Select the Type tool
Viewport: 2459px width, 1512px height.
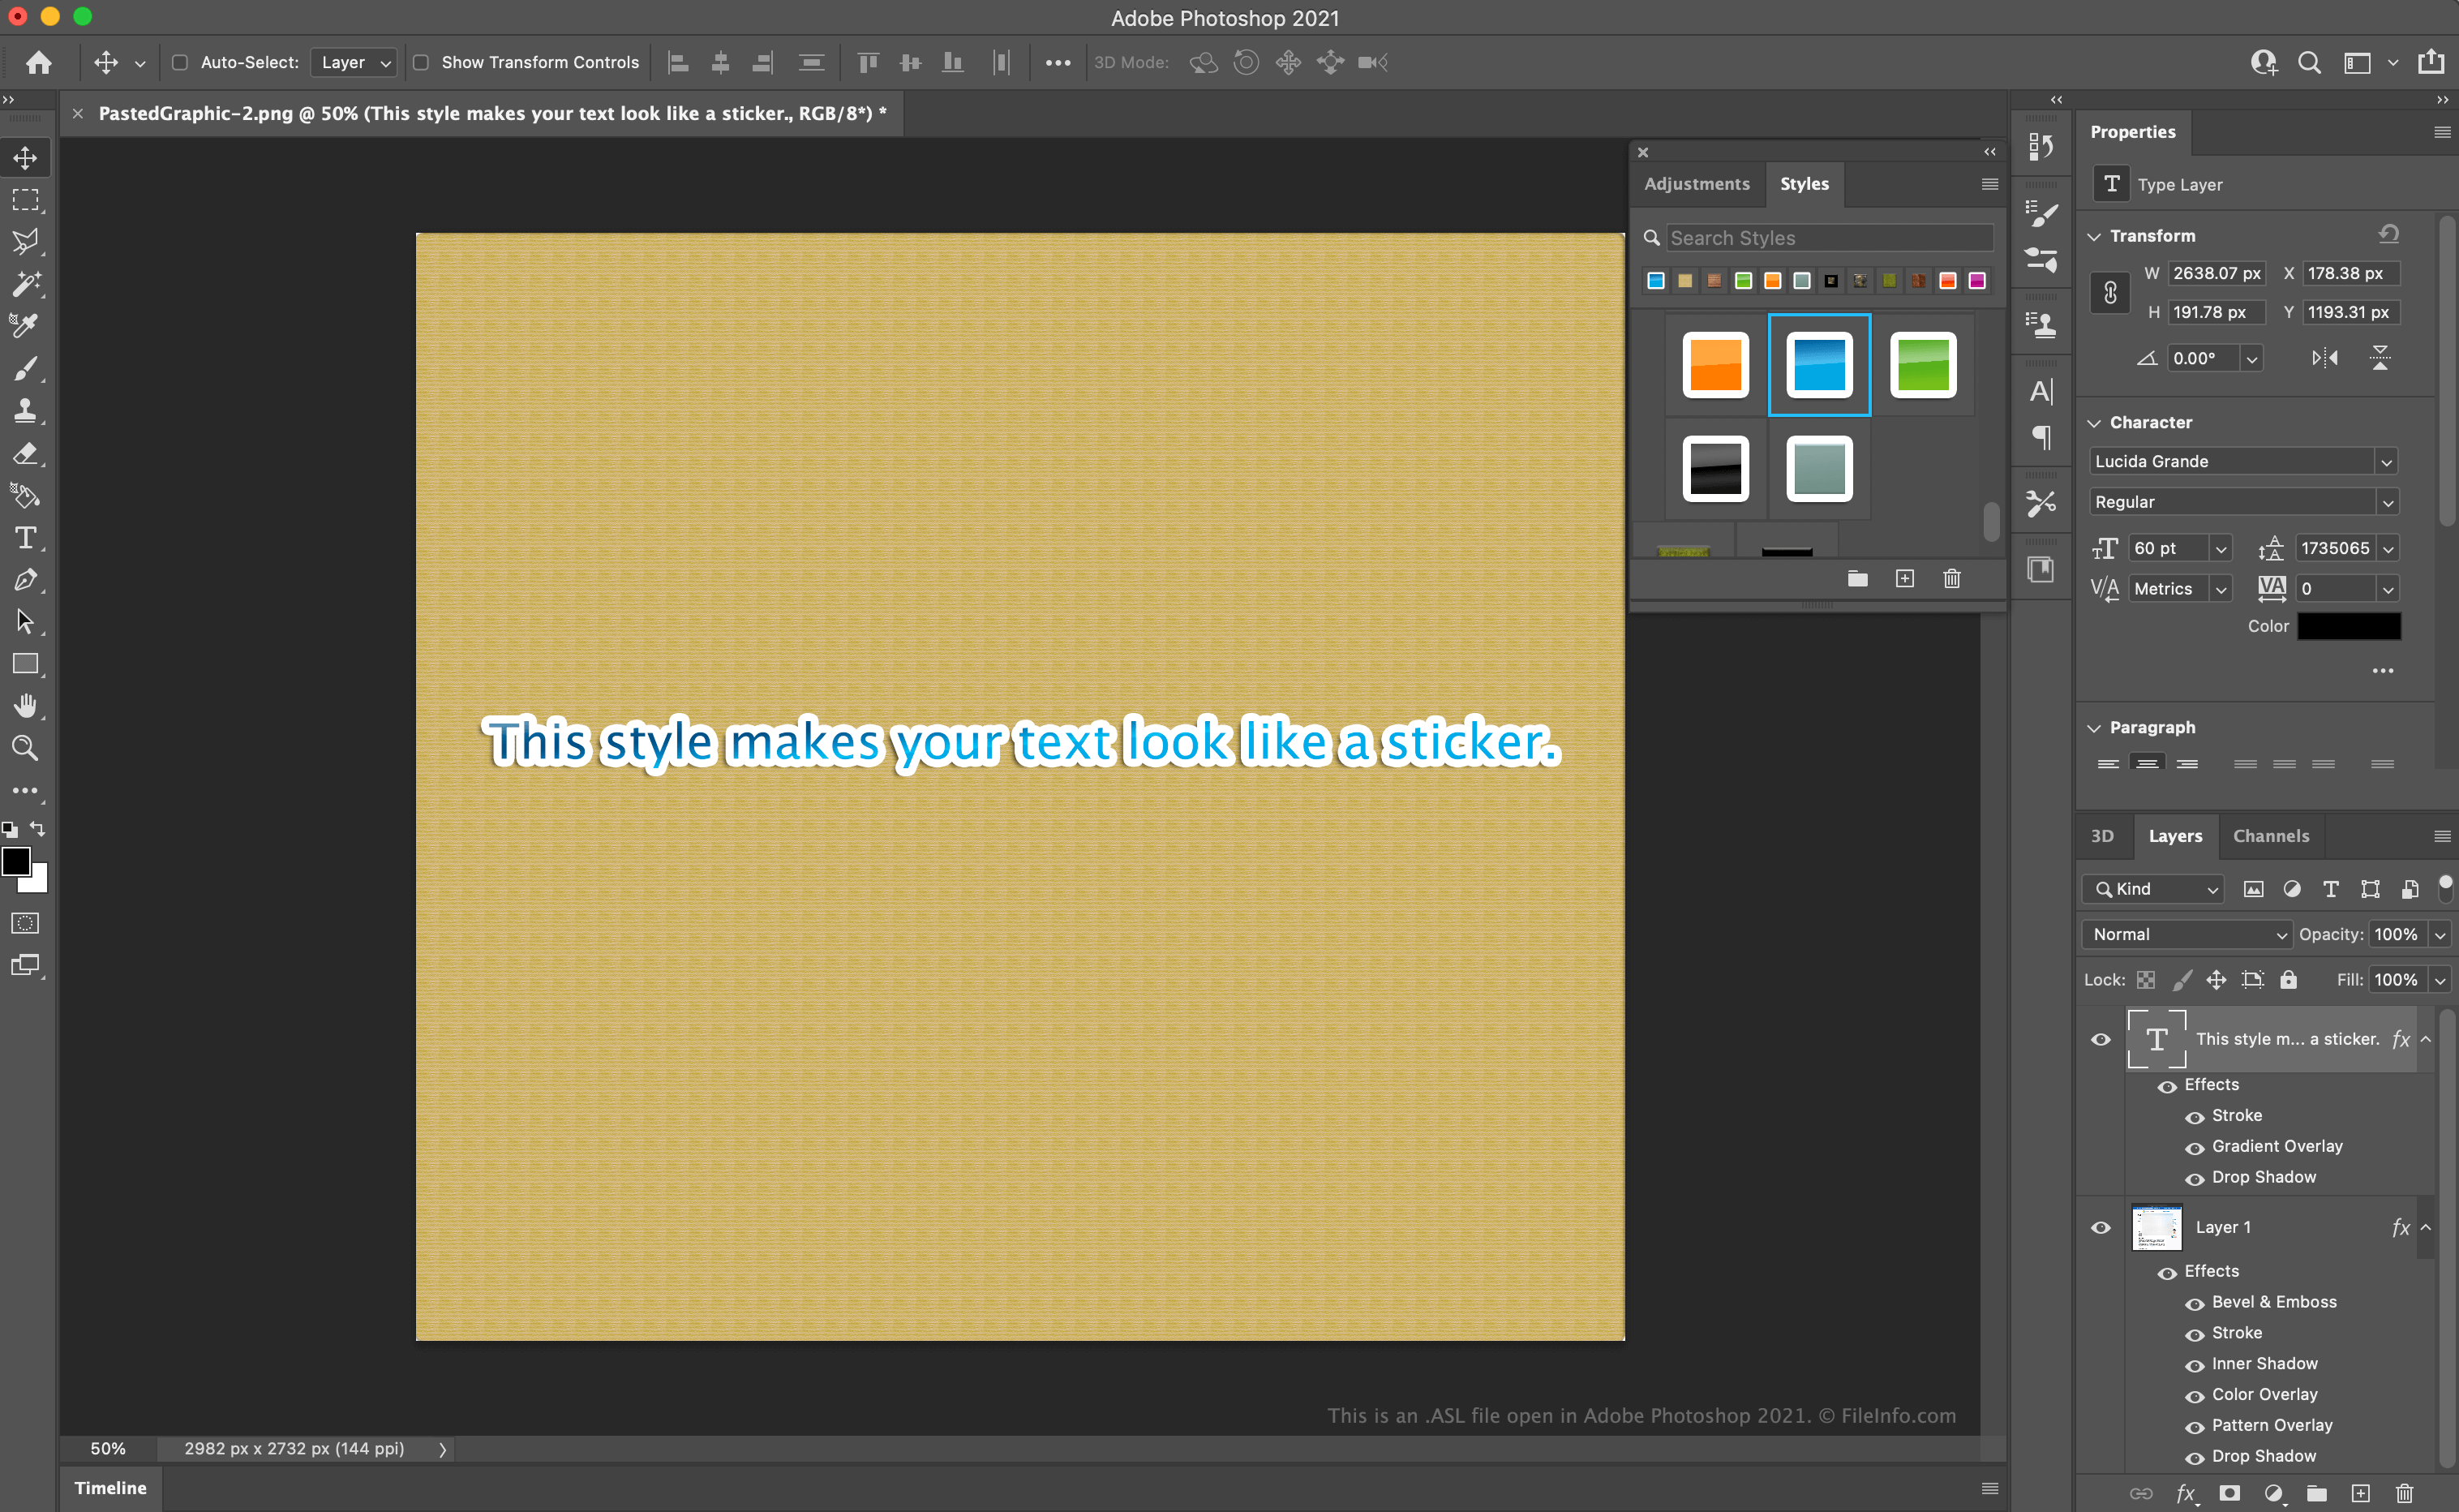(23, 537)
